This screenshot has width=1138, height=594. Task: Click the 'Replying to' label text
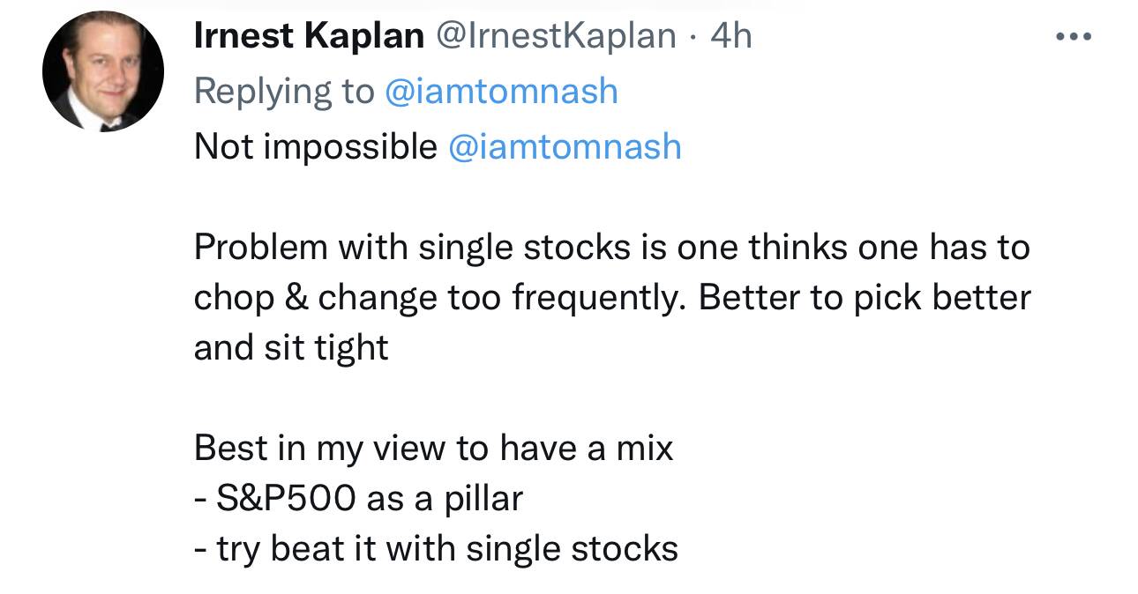283,91
